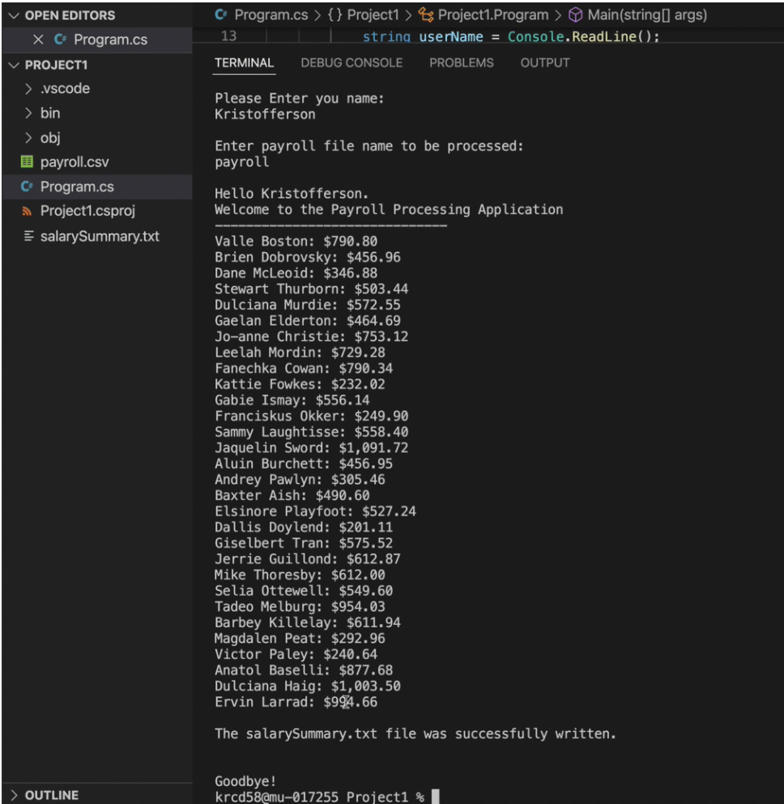Click Main(string[] args) in the breadcrumb
Viewport: 784px width, 804px height.
pyautogui.click(x=647, y=15)
